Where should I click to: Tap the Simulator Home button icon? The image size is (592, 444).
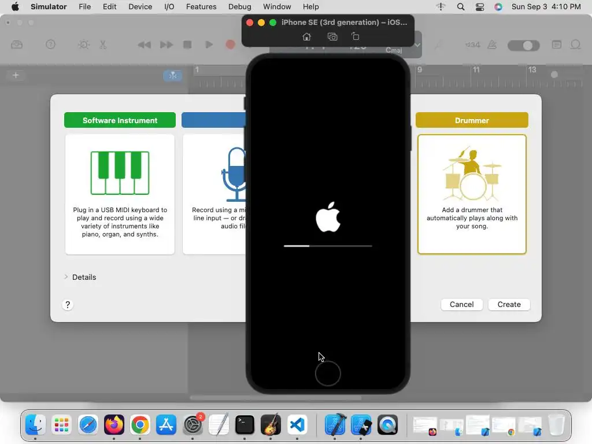[x=306, y=36]
